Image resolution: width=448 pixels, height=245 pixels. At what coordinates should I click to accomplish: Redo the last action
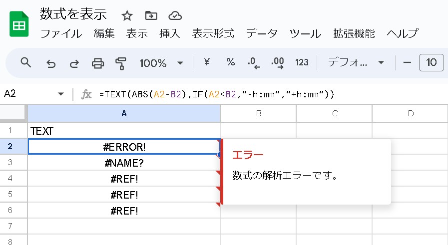(x=74, y=63)
